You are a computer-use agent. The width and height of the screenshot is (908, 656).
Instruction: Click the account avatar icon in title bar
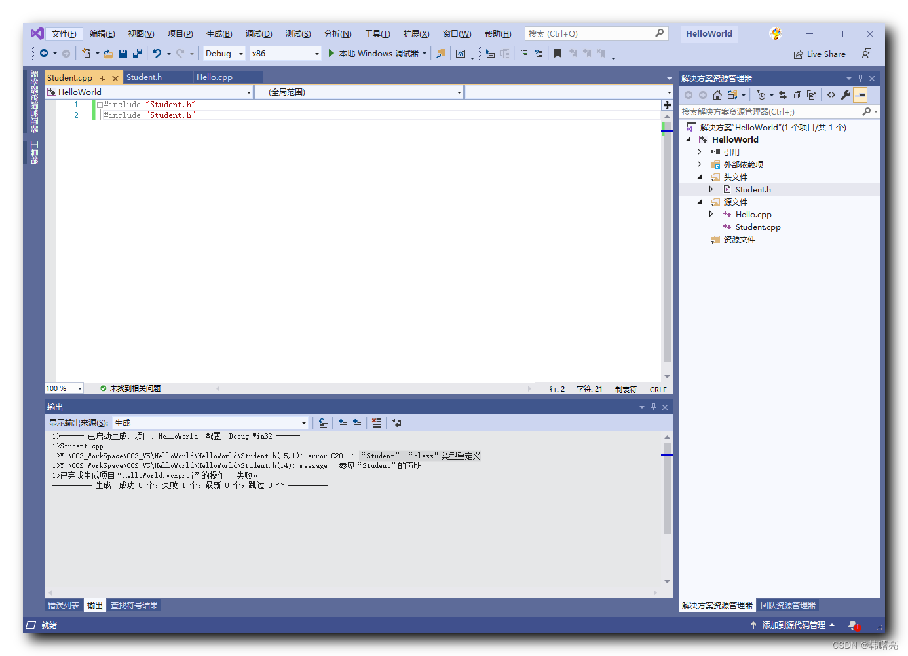pos(776,33)
